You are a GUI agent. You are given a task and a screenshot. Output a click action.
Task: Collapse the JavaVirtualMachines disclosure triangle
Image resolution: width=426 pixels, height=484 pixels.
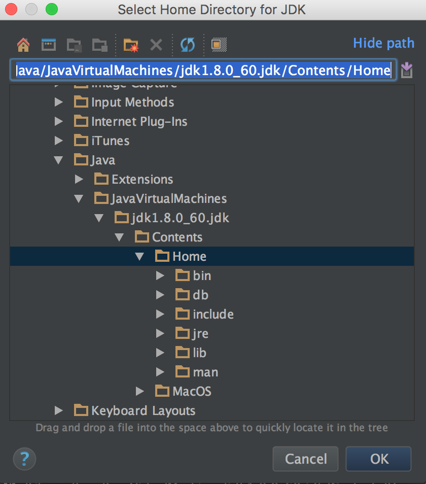[79, 198]
